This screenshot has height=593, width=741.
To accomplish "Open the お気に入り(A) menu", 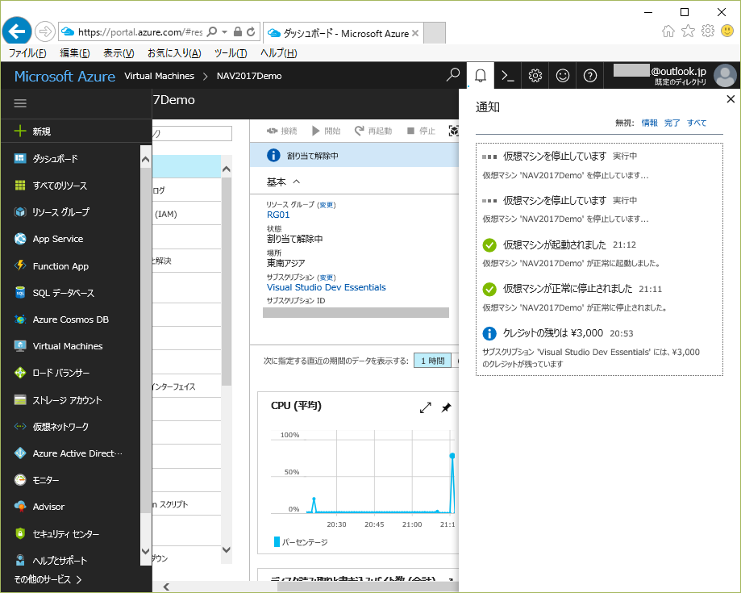I will point(174,53).
